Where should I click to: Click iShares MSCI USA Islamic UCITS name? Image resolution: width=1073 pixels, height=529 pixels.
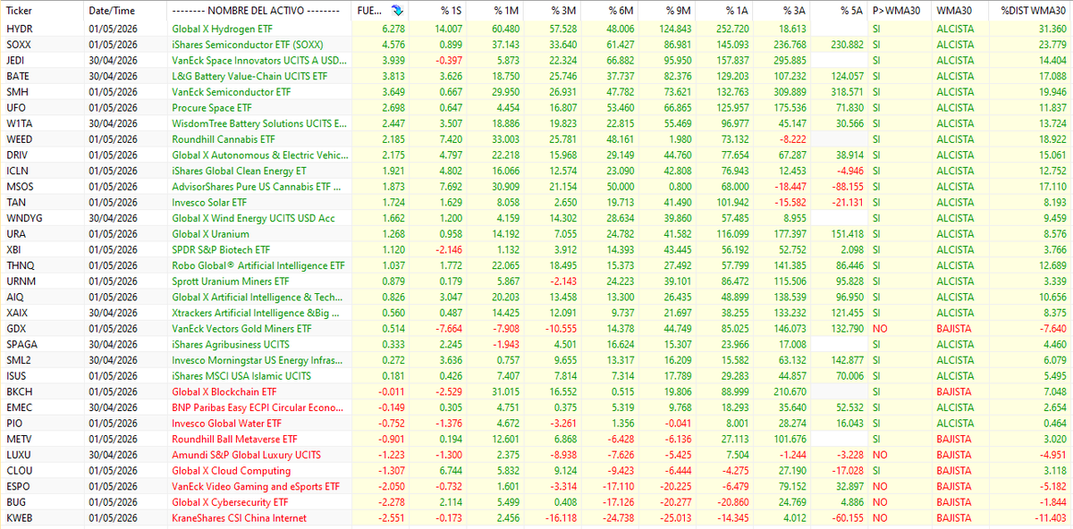click(241, 376)
